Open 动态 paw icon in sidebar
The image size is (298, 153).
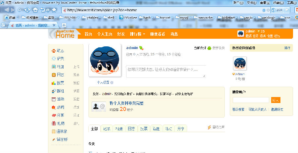(54, 51)
